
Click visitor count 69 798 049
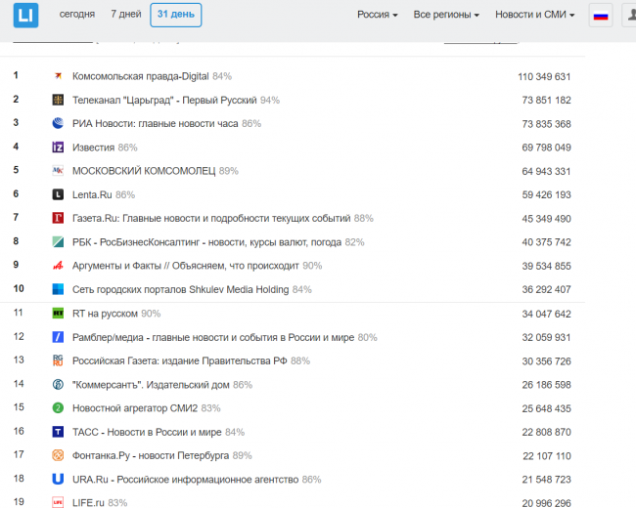click(546, 148)
